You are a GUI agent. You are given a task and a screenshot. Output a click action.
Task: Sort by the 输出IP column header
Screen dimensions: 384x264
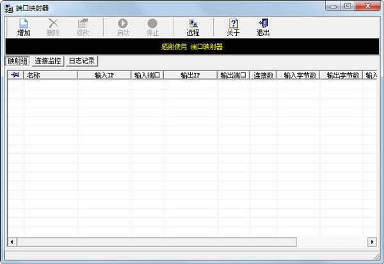coord(190,75)
